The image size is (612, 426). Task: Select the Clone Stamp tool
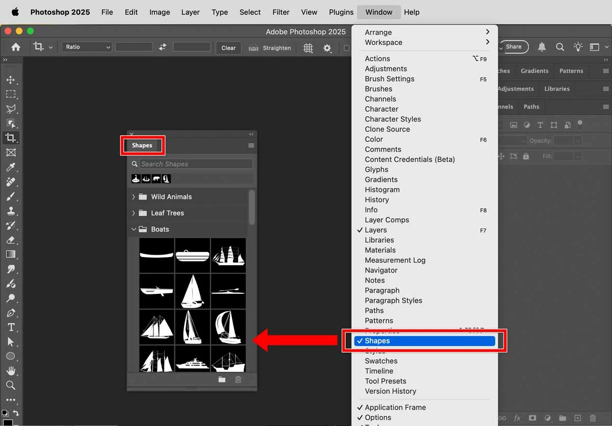coord(11,211)
